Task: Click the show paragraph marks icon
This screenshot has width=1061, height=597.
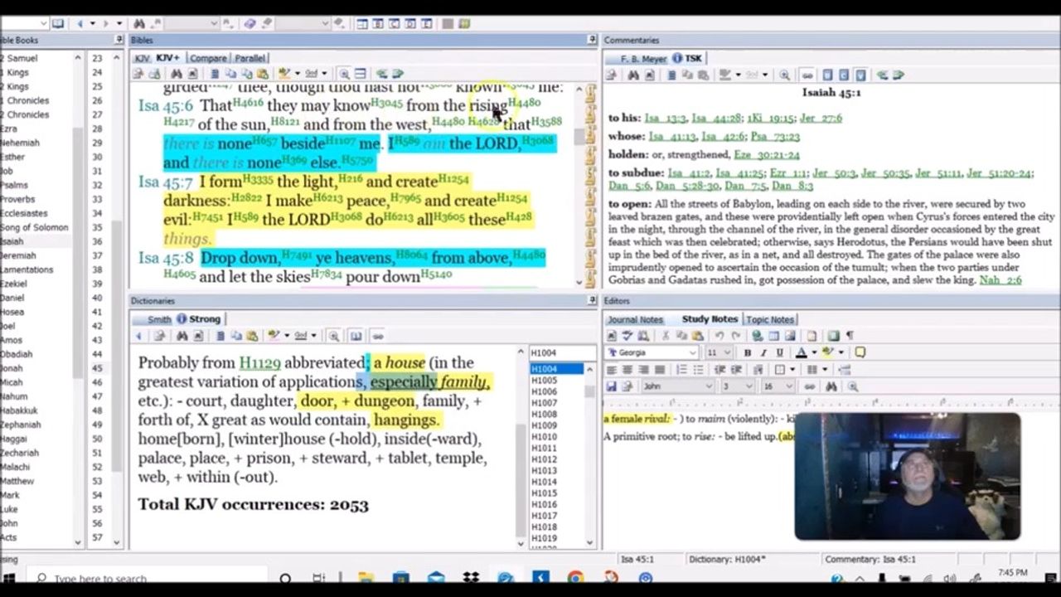Action: click(x=850, y=336)
